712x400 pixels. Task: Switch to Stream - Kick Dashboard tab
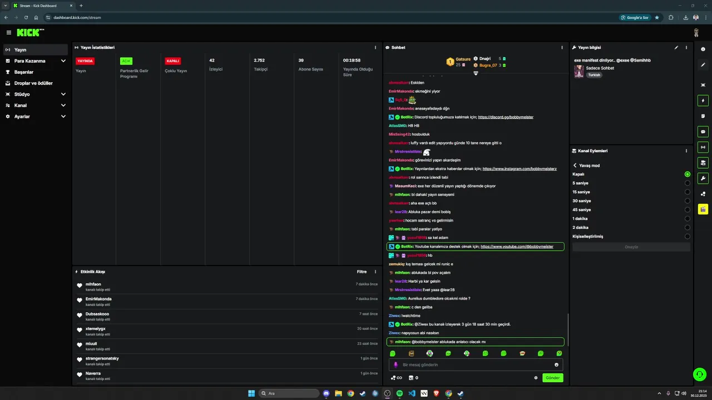point(43,6)
